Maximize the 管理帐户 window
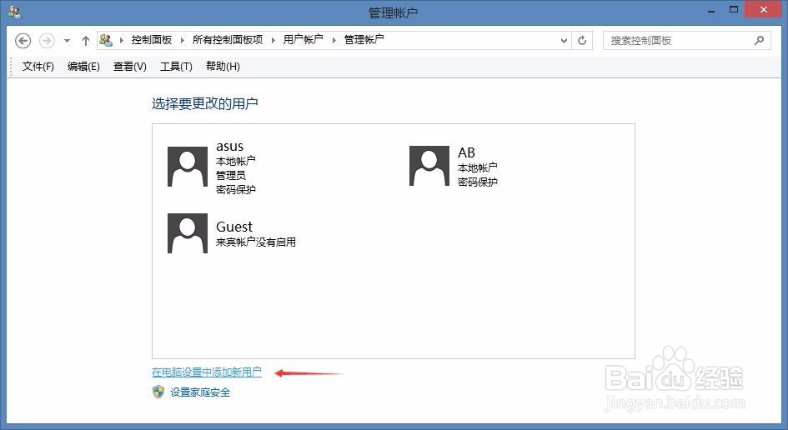This screenshot has width=788, height=430. point(734,9)
